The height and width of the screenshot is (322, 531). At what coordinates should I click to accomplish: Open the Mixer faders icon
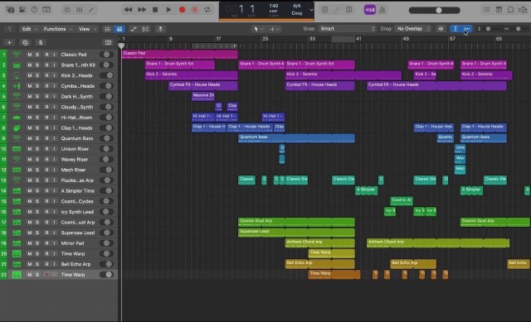[x=80, y=10]
